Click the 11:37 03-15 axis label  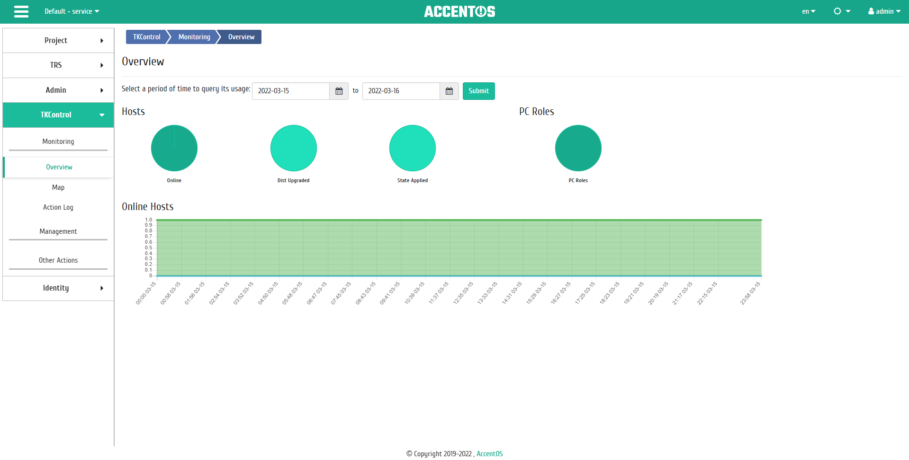pos(439,293)
